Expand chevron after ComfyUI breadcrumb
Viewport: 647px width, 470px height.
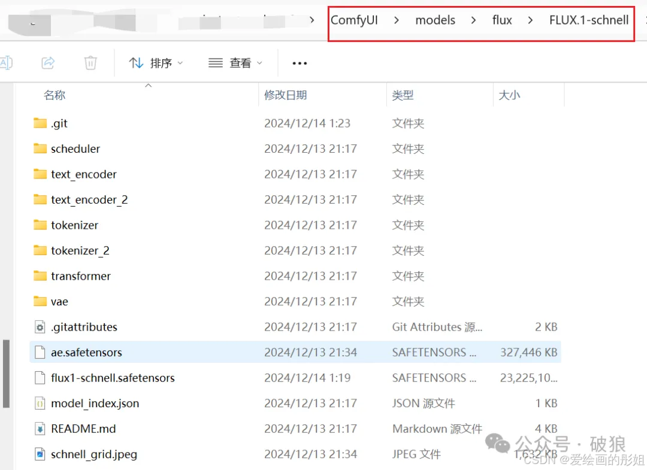(397, 20)
